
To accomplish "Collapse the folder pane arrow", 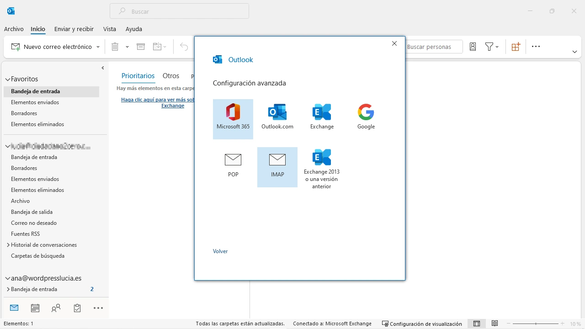I will pos(103,68).
